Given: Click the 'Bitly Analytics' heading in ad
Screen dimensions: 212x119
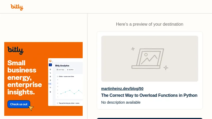Looking at the screenshot, I should pos(62,66).
